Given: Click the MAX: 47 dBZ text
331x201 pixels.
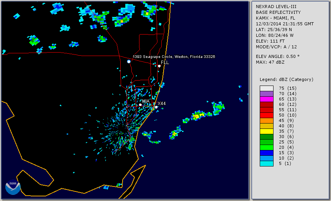Looking at the screenshot, I should point(270,62).
